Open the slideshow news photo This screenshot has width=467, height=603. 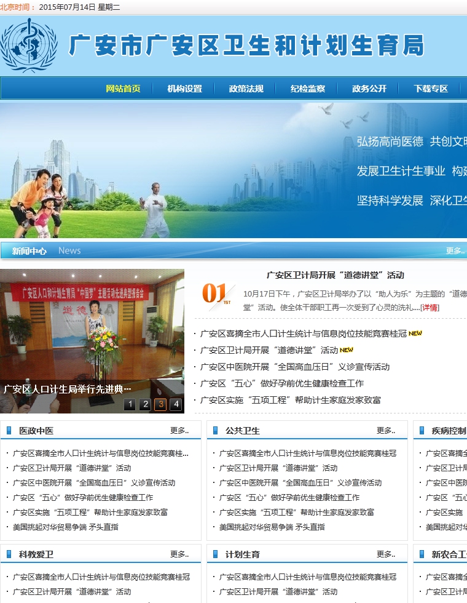[x=92, y=341]
